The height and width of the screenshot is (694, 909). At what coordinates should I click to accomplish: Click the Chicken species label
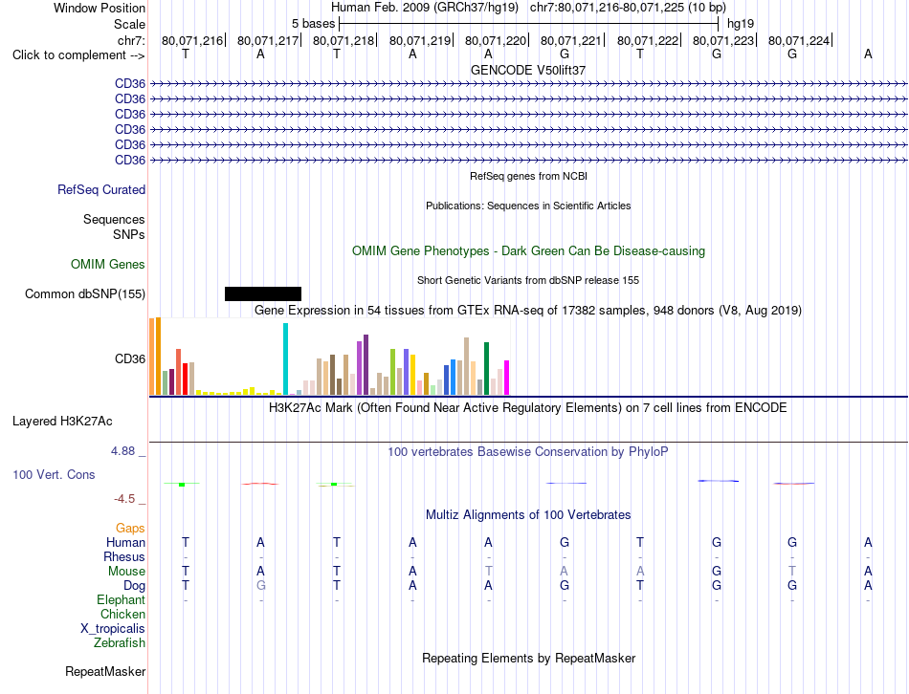click(x=122, y=614)
